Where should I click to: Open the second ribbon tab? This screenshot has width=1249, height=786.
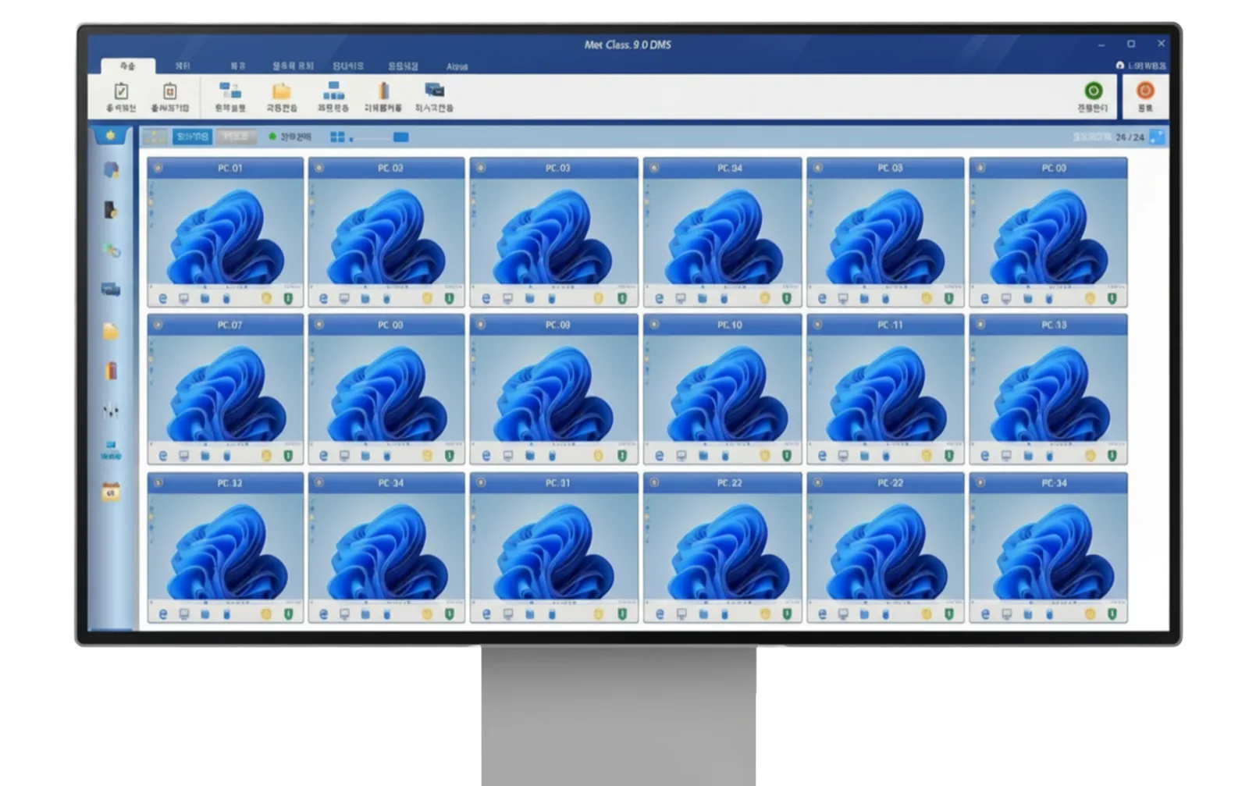(183, 66)
